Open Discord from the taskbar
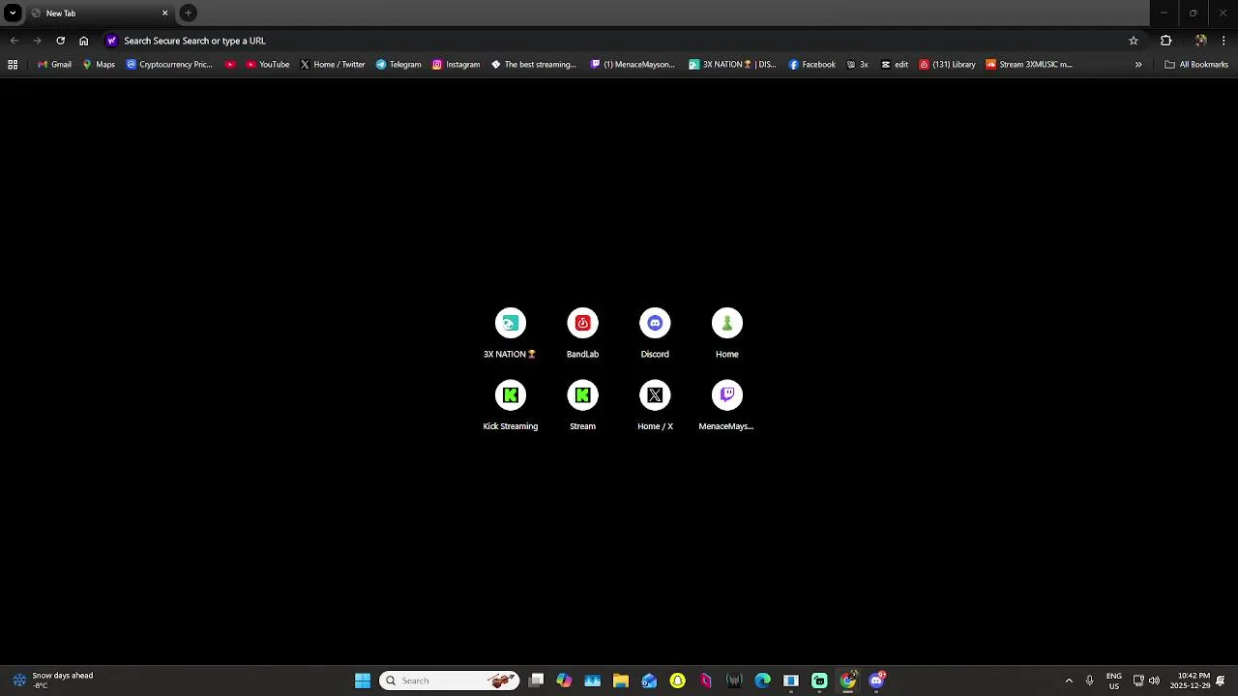This screenshot has height=696, width=1238. [x=876, y=681]
